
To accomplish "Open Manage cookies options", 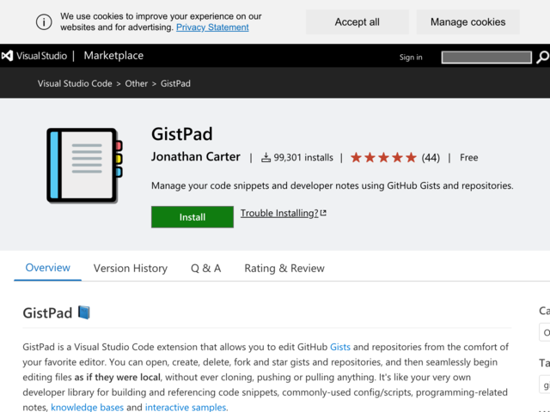I will click(467, 22).
